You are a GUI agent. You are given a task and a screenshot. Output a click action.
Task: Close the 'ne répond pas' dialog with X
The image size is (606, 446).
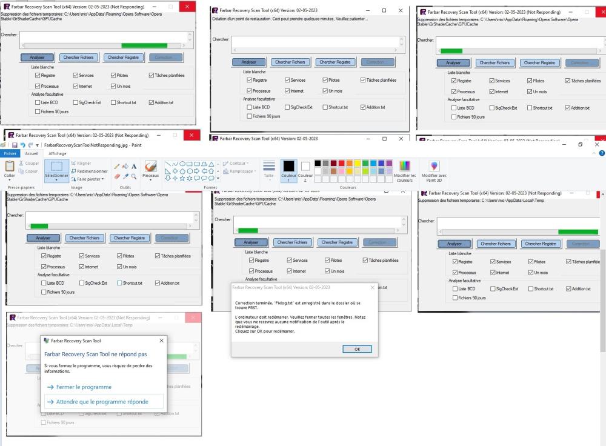tap(162, 341)
